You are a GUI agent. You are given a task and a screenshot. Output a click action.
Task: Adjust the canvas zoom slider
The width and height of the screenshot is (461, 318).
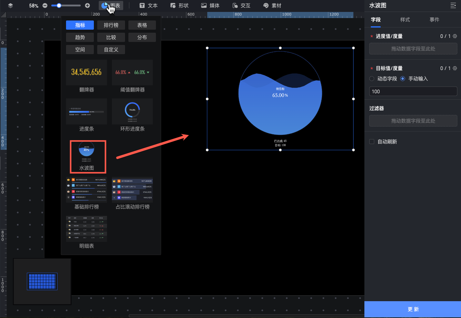[66, 6]
